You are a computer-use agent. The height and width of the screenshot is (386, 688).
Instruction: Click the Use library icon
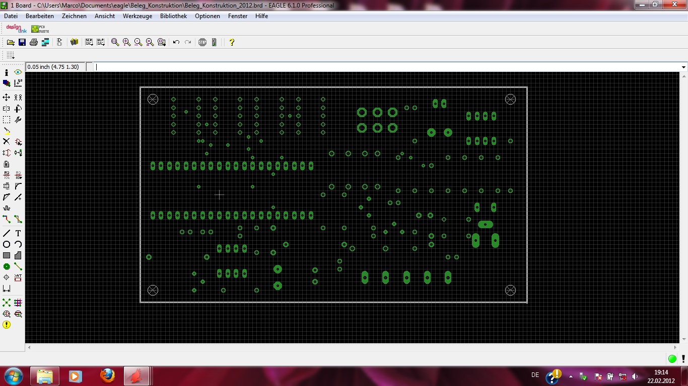point(75,42)
